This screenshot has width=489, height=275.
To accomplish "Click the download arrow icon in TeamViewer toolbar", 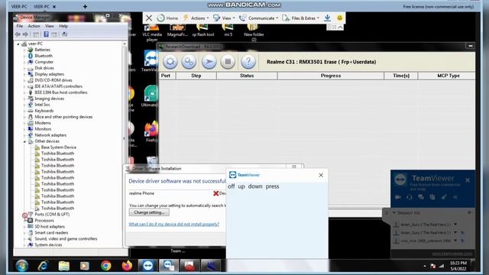I will 327,18.
